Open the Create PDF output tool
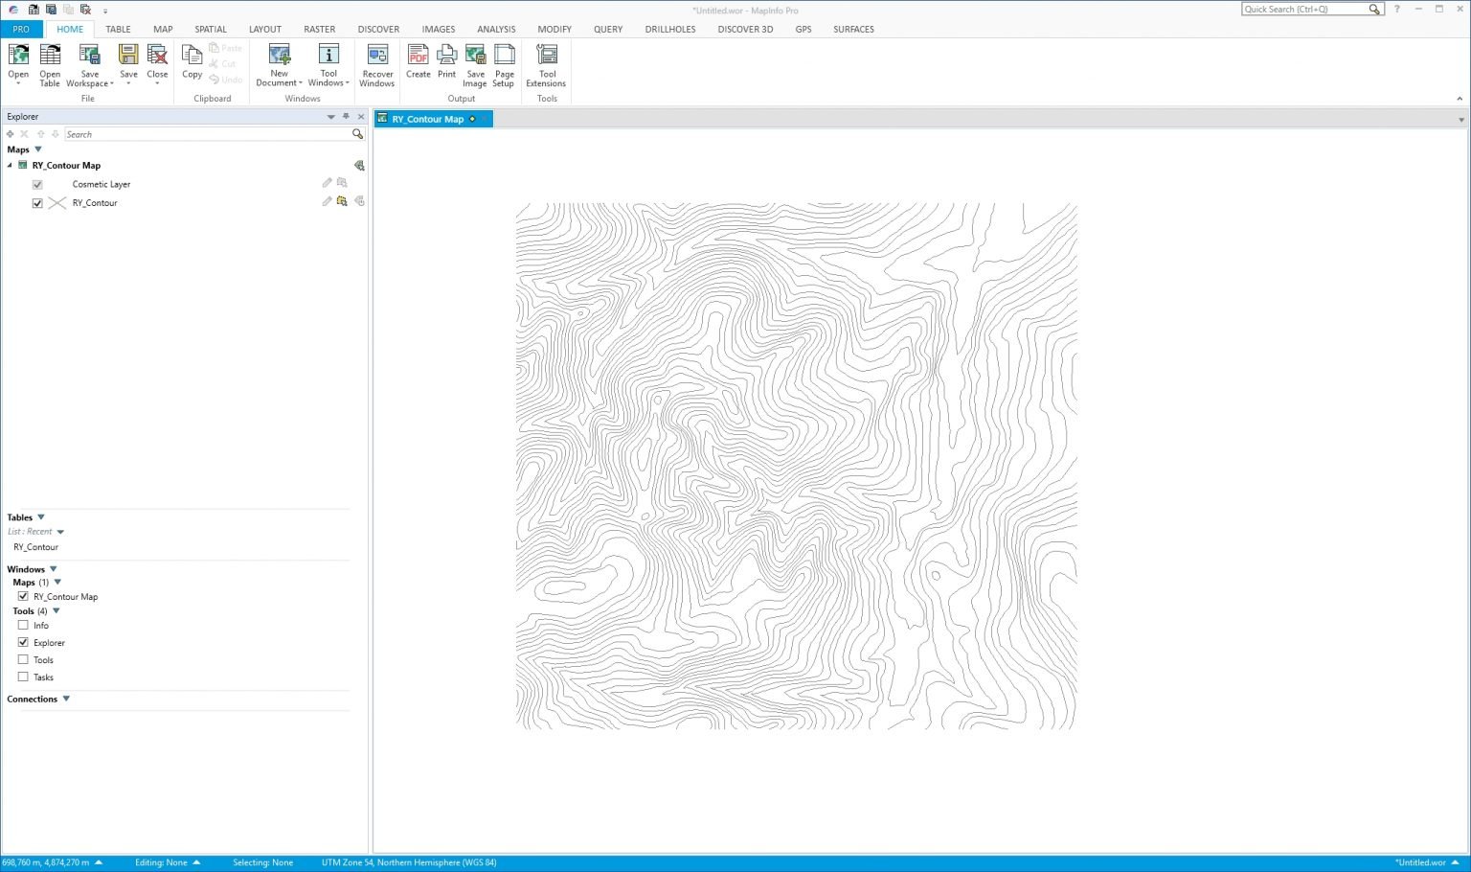The height and width of the screenshot is (872, 1471). point(418,63)
